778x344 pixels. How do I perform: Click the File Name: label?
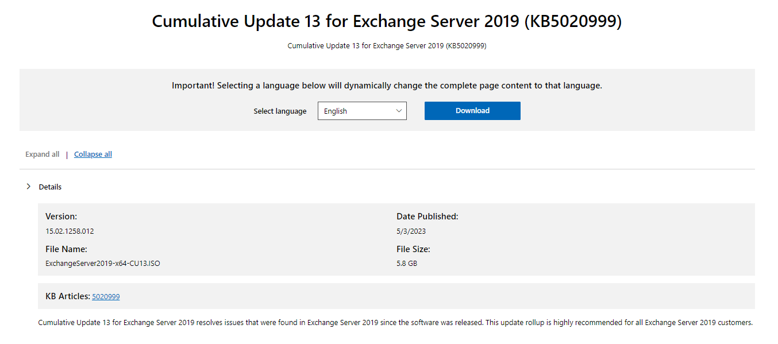pos(66,249)
